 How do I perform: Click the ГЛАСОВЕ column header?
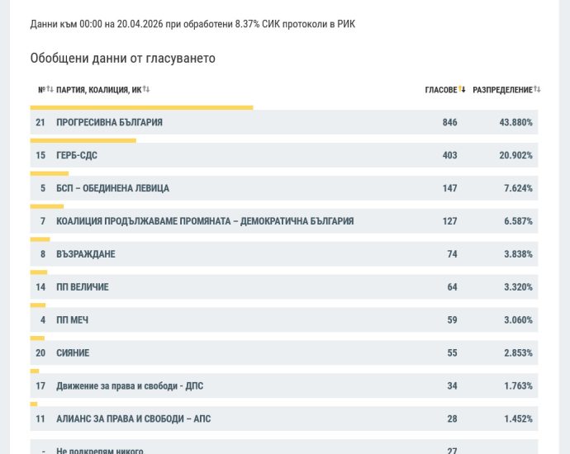(441, 90)
